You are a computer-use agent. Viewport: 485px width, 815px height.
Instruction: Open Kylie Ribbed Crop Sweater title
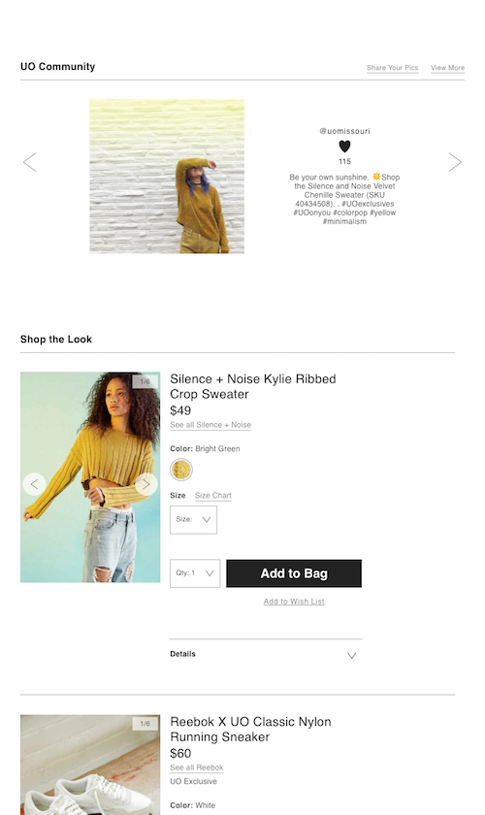pyautogui.click(x=252, y=386)
